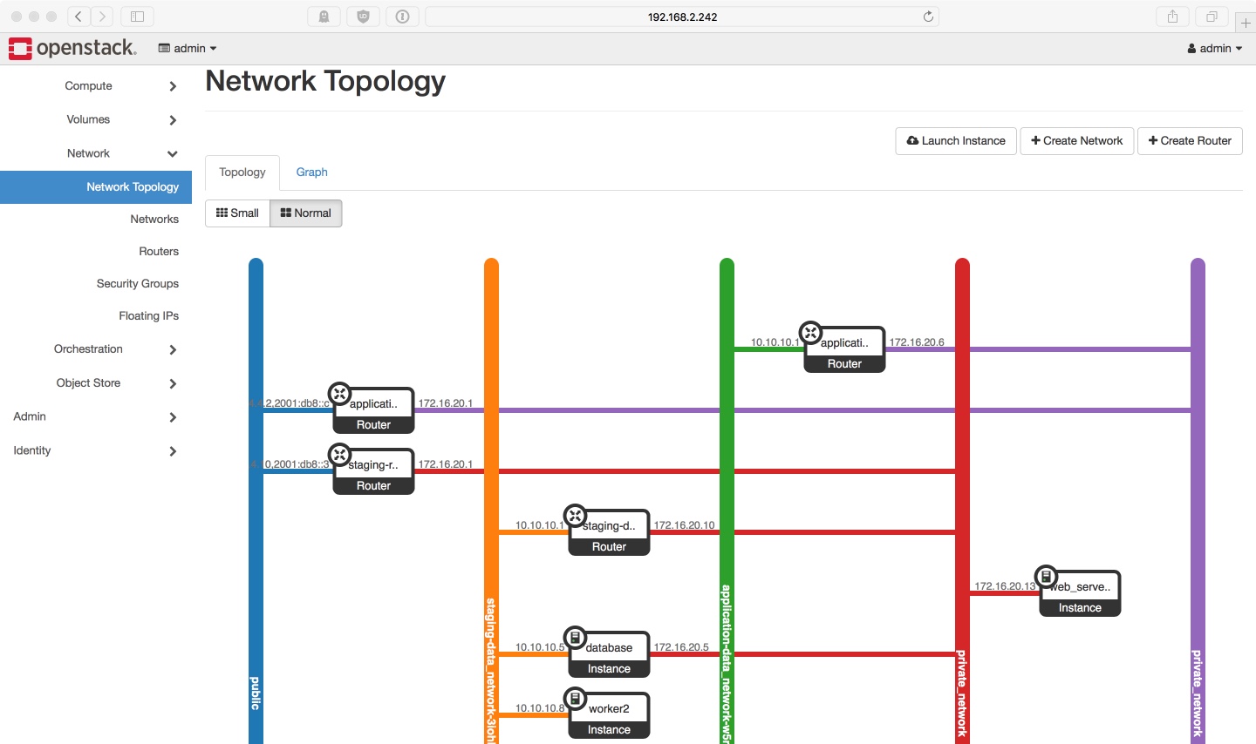Switch to the Graph tab
1256x744 pixels.
click(x=311, y=172)
